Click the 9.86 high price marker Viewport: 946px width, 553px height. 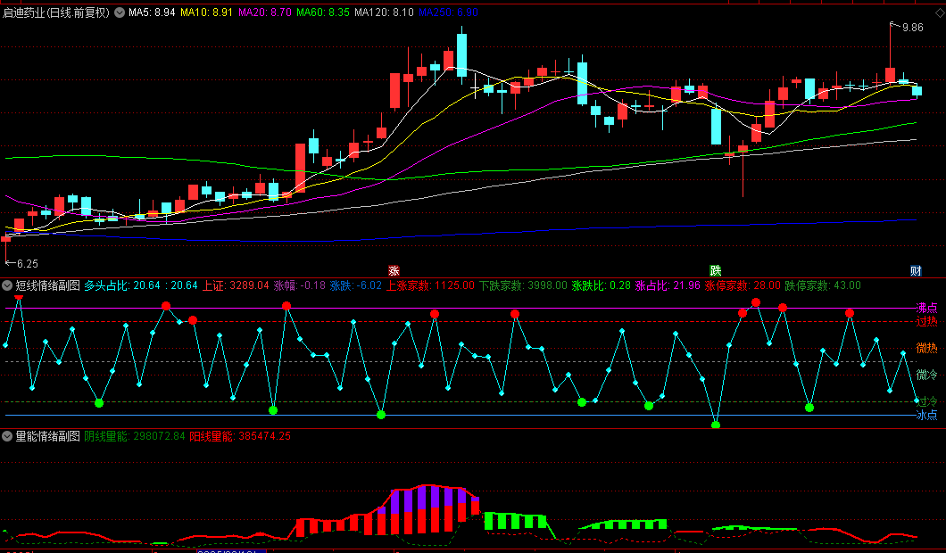[x=912, y=27]
